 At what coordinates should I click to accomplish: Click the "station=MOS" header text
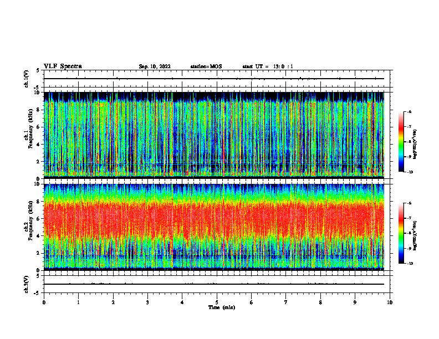coord(206,66)
